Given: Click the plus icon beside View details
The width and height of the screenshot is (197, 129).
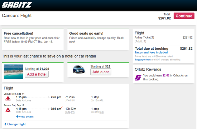Looking at the screenshot, I should (17, 117).
